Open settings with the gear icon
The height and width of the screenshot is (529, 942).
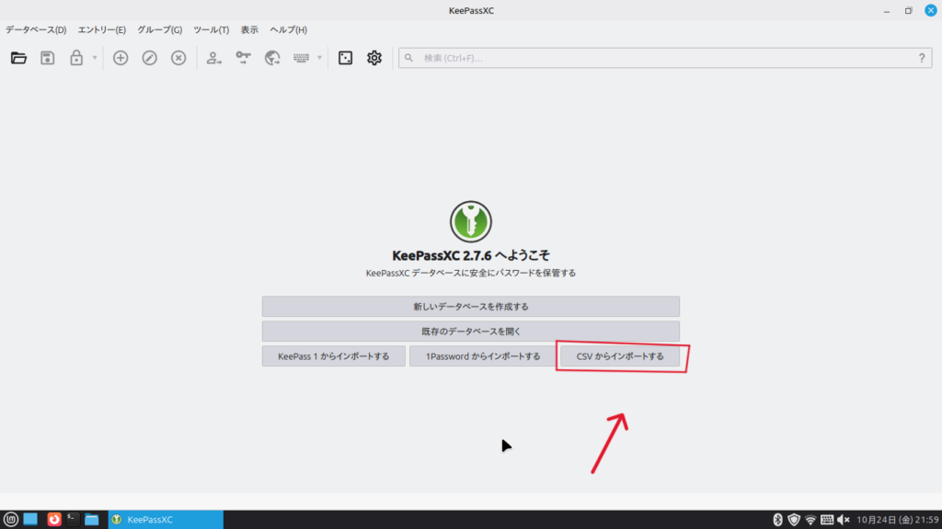point(374,58)
